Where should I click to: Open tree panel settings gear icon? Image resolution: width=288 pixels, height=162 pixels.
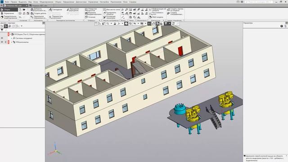[x=44, y=23]
